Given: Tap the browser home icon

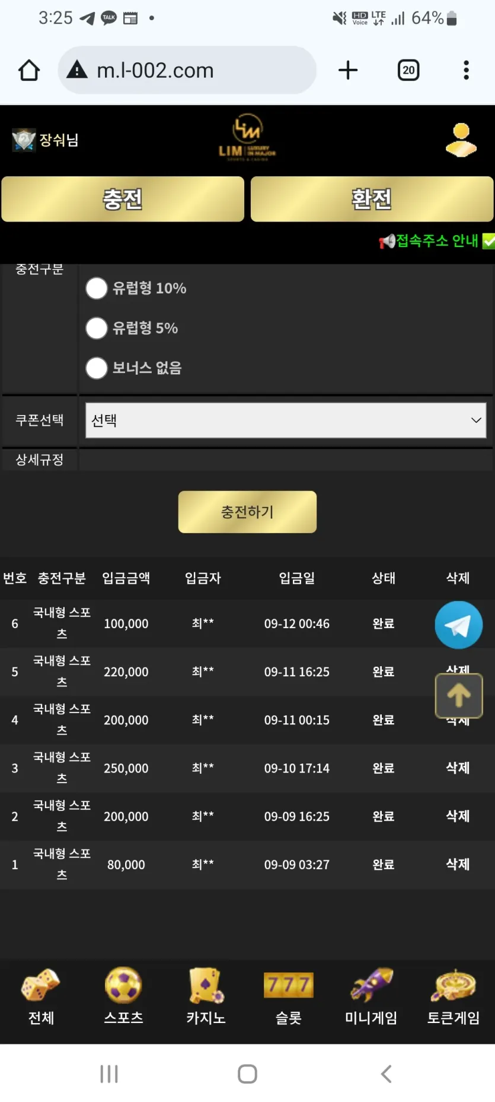Looking at the screenshot, I should click(x=29, y=70).
